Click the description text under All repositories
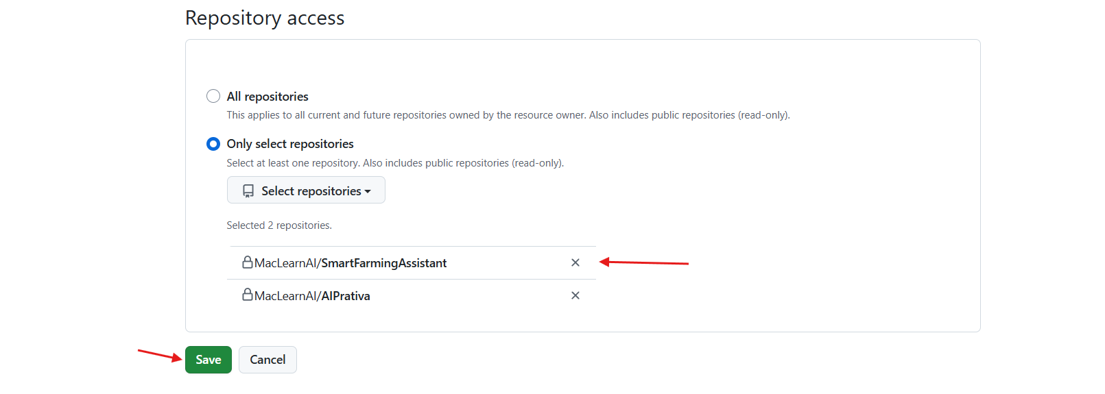This screenshot has height=394, width=1105. (508, 115)
